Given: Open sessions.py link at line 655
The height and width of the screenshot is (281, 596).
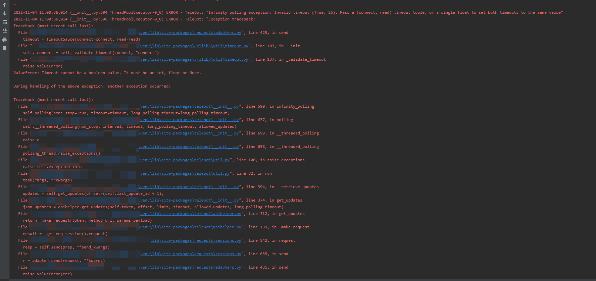Looking at the screenshot, I should (x=191, y=254).
